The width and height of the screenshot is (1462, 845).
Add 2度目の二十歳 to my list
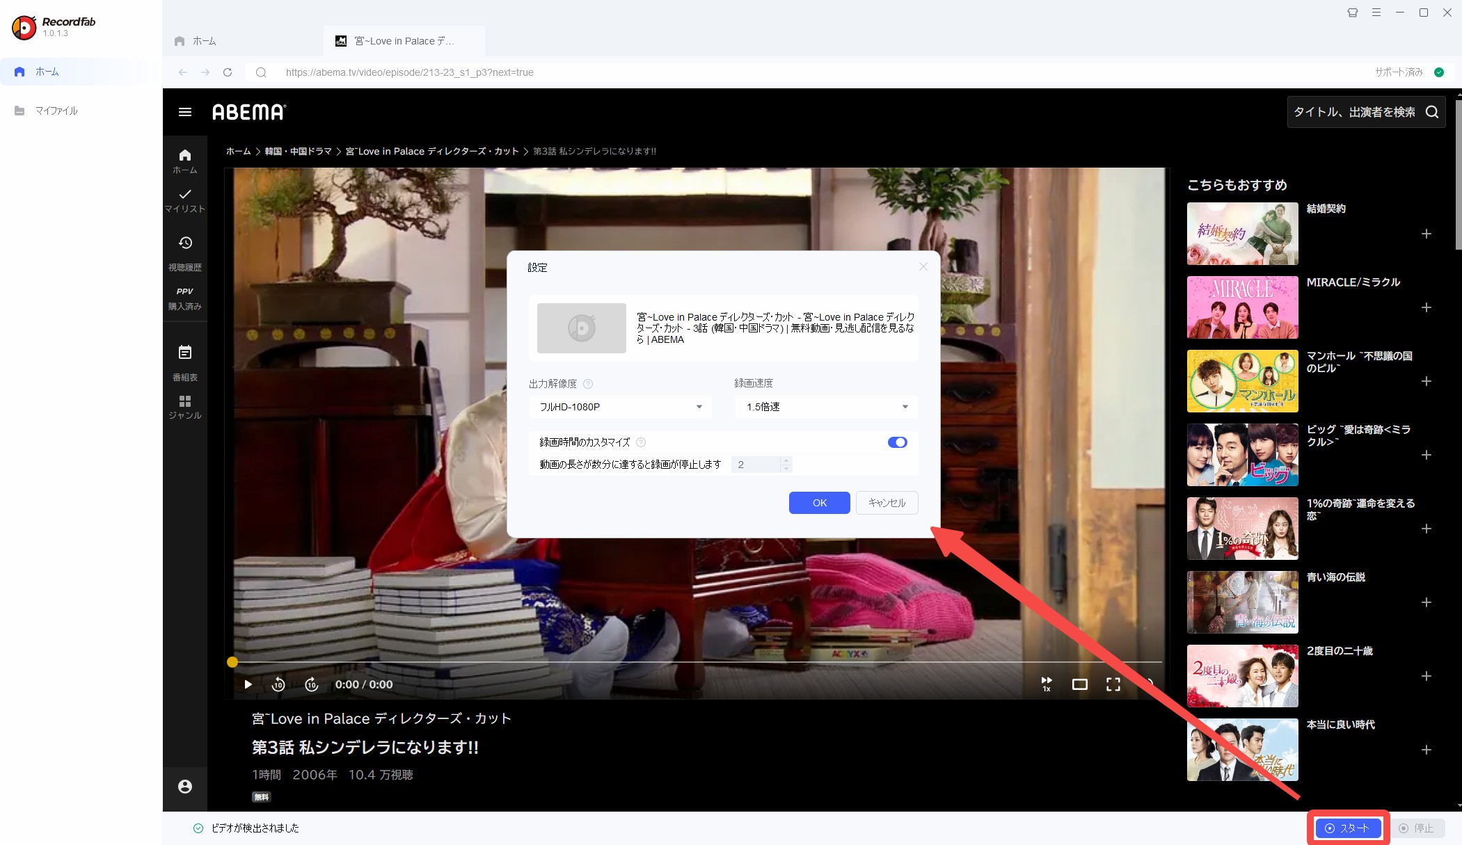coord(1427,676)
